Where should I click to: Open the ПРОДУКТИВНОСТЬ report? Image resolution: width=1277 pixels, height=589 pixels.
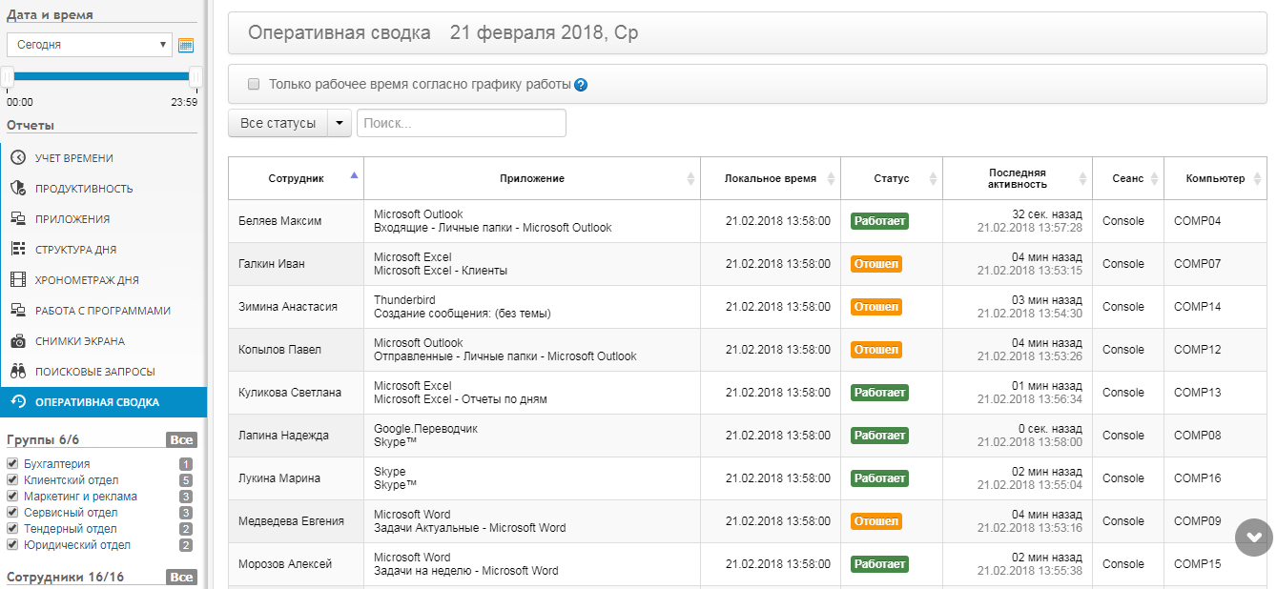(84, 189)
